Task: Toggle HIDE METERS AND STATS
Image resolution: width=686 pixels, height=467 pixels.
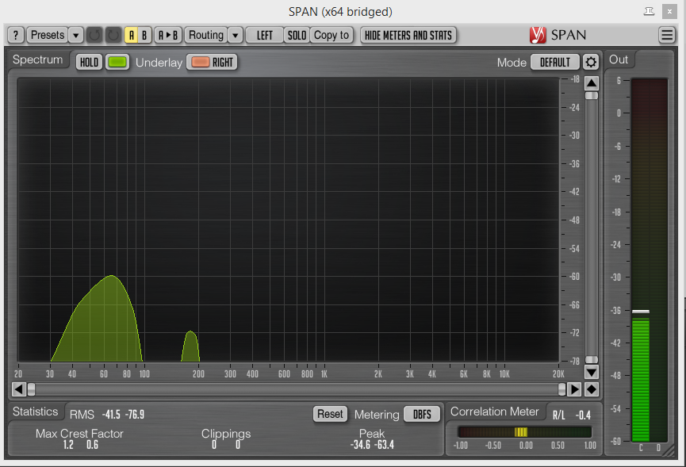Action: (x=408, y=35)
